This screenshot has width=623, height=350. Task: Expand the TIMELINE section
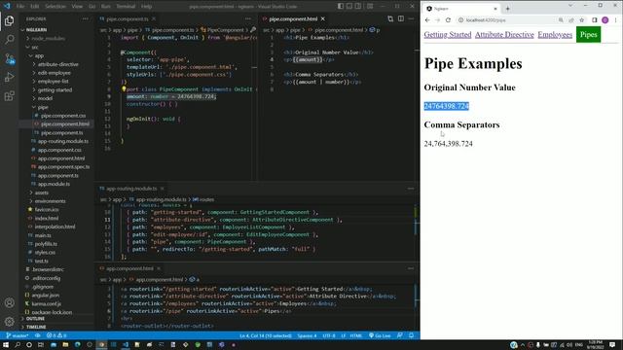36,327
